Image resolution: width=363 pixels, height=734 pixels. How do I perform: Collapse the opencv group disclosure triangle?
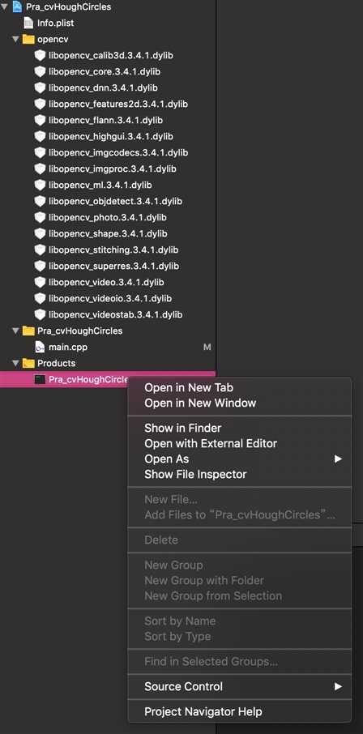tap(16, 40)
